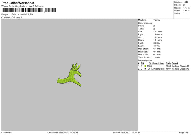Click the design name 'Grinch's hand v1 1,5 in'
The width and height of the screenshot is (191, 135).
22,14
